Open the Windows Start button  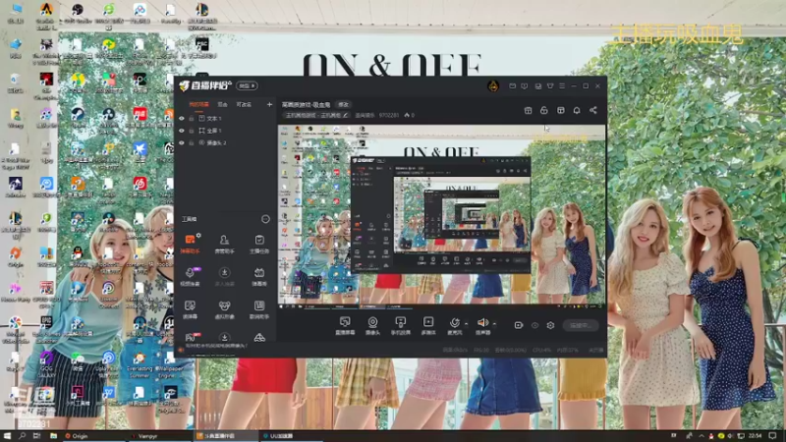(x=7, y=436)
